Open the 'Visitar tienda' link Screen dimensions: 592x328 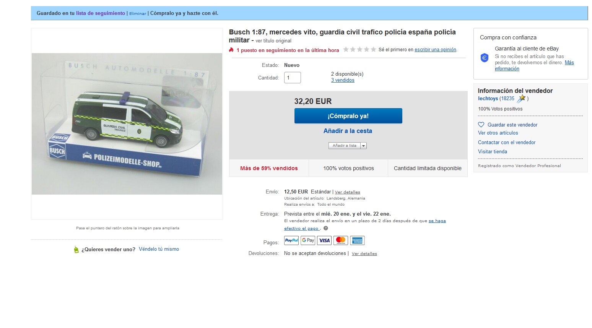point(493,151)
